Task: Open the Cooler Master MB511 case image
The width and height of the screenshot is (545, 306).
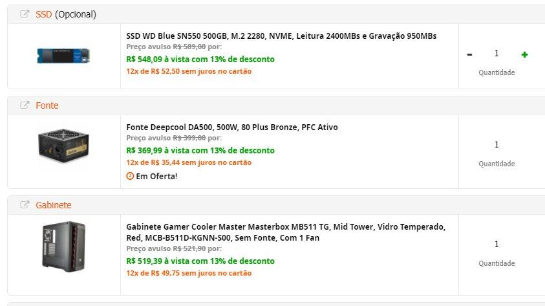Action: pyautogui.click(x=63, y=246)
